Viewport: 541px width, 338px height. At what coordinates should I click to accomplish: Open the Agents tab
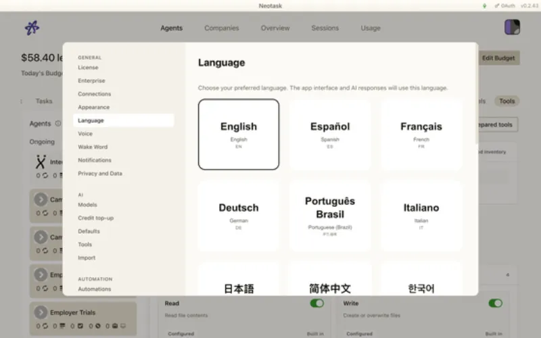pyautogui.click(x=172, y=28)
